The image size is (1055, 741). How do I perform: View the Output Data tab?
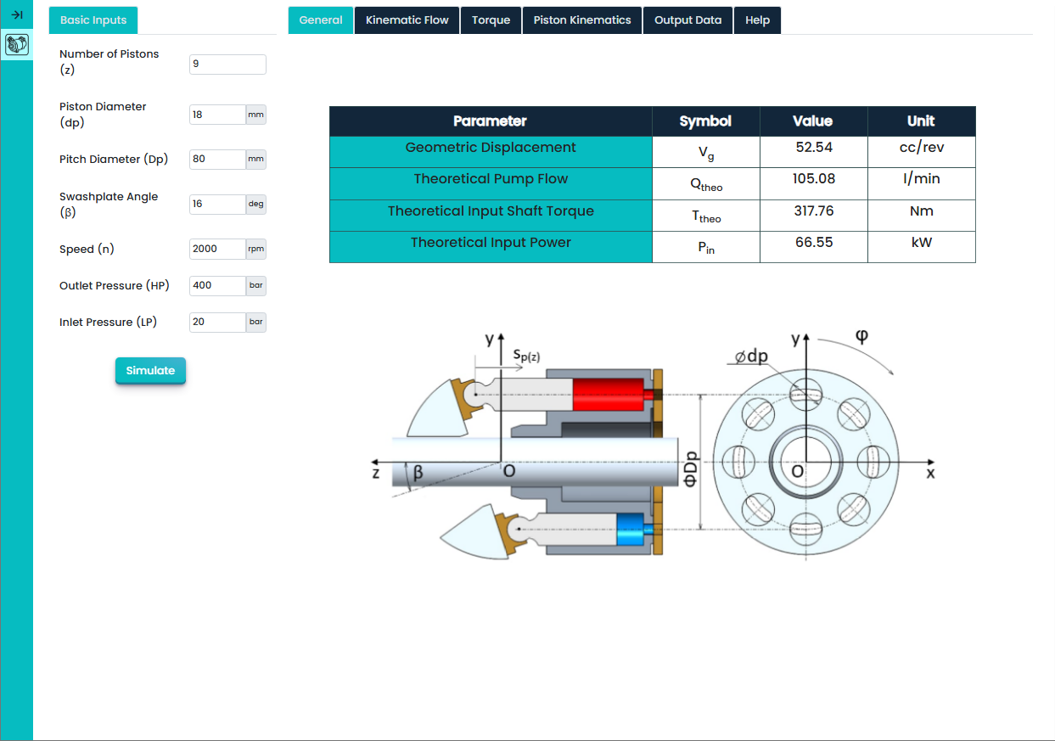pyautogui.click(x=687, y=20)
